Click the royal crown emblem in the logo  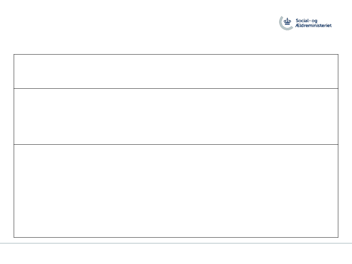[287, 21]
